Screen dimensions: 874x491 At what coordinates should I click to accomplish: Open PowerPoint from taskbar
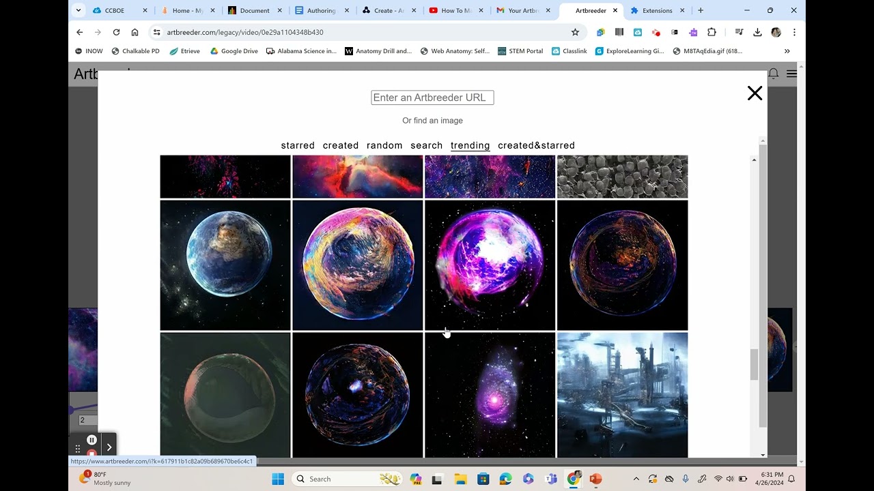[x=595, y=479]
